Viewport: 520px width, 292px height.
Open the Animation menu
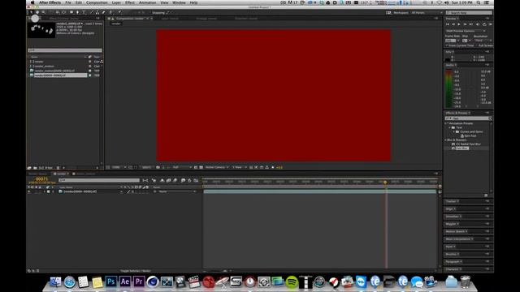click(148, 2)
